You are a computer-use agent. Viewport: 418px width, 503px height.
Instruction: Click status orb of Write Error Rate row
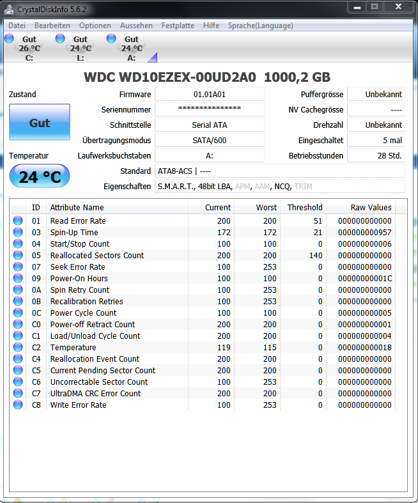pyautogui.click(x=18, y=405)
